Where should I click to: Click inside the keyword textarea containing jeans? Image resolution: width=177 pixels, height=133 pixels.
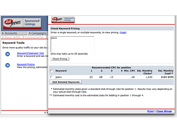(x=72, y=44)
